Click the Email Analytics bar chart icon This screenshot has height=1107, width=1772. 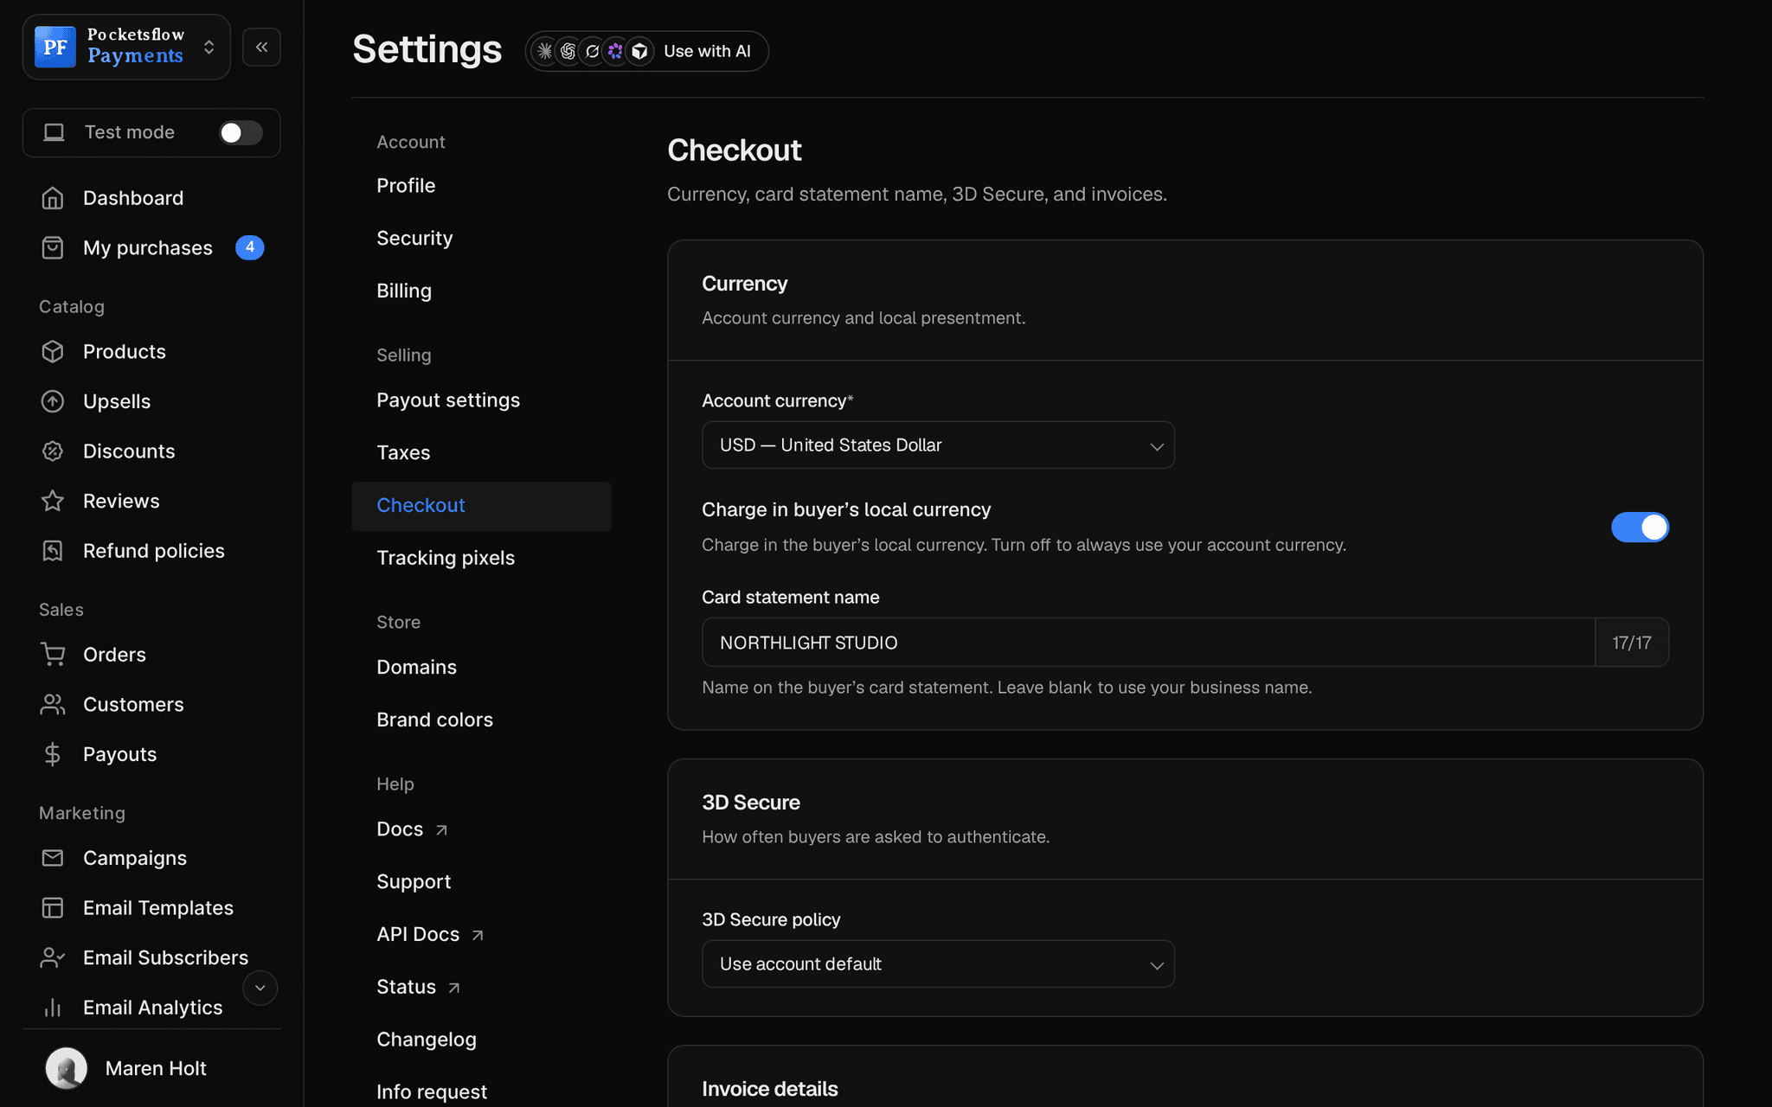(53, 1008)
